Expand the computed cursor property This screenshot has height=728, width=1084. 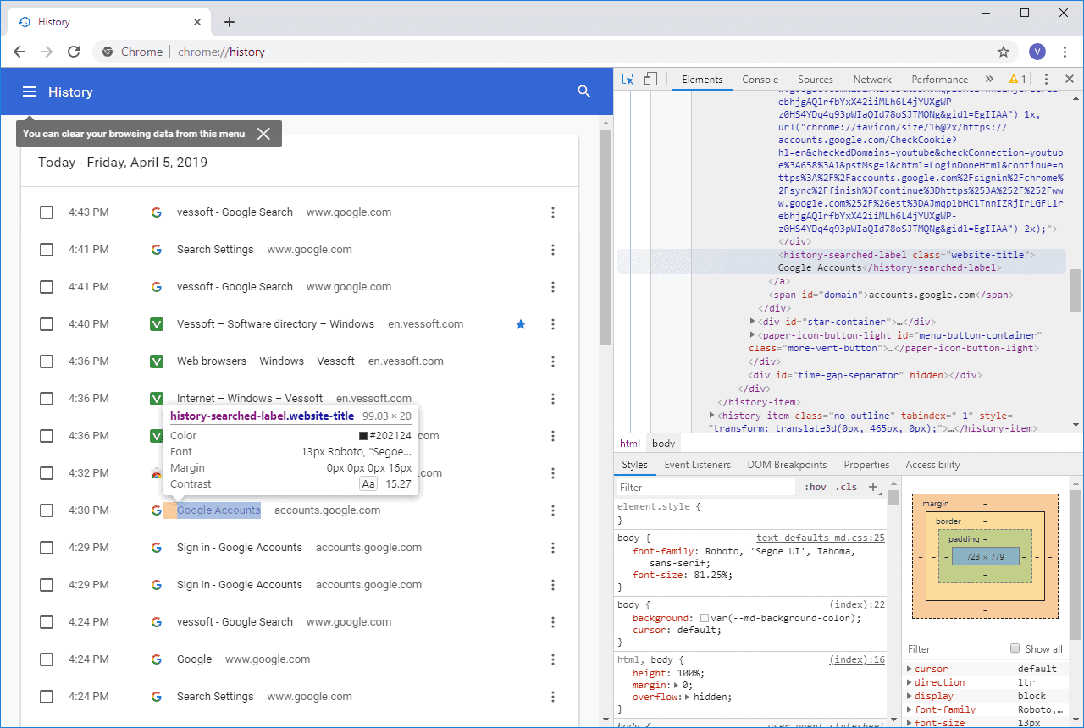pyautogui.click(x=910, y=669)
